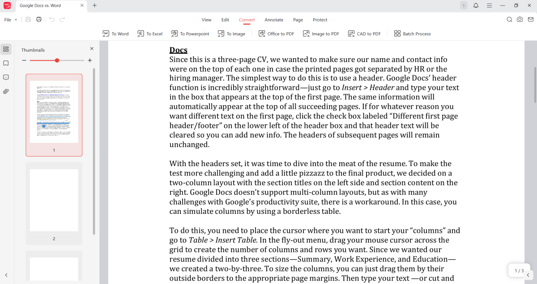Open the hamburger menu icon
The image size is (537, 284).
(489, 5)
